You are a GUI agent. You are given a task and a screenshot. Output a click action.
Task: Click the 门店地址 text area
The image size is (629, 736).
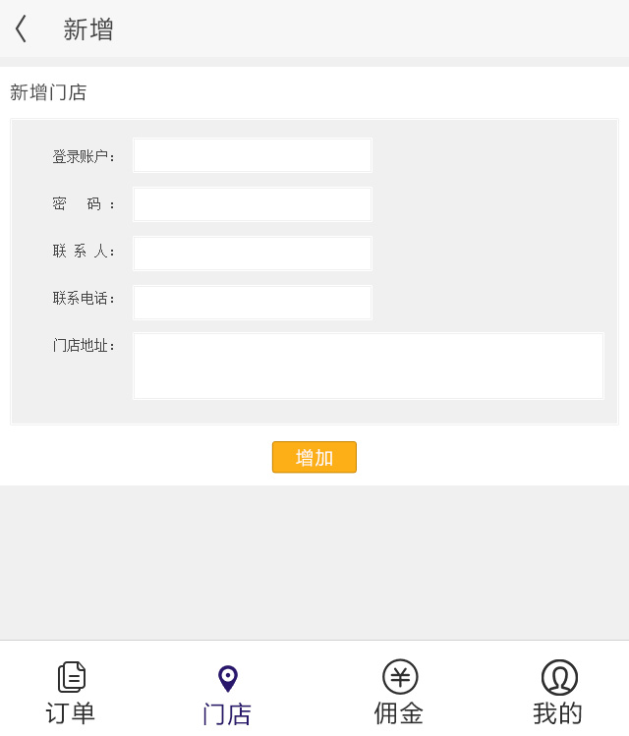coord(368,366)
